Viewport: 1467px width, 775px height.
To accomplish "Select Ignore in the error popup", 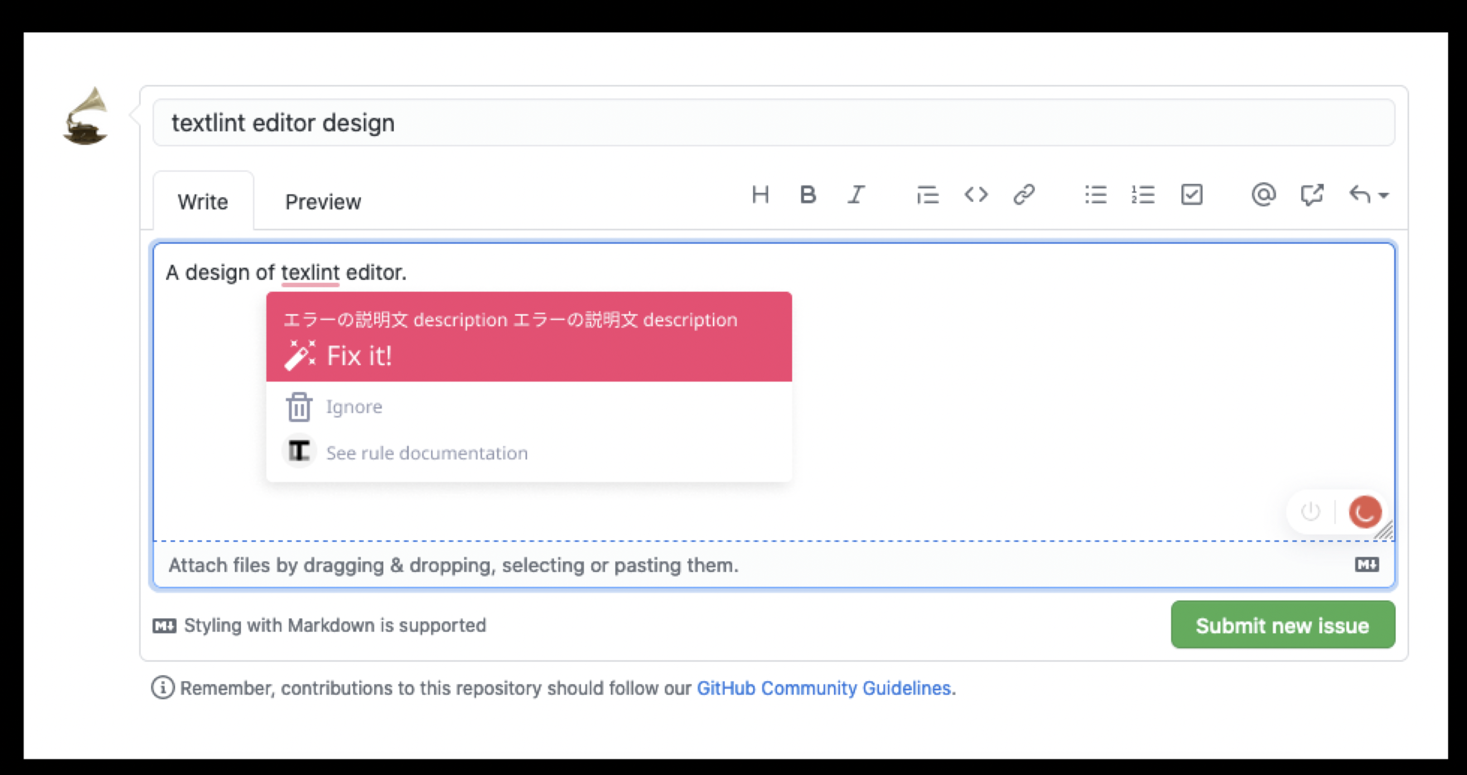I will (354, 406).
